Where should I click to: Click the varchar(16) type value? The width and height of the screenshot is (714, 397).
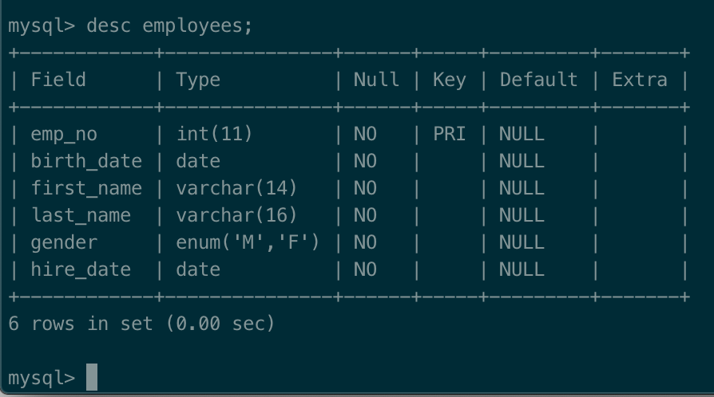[236, 215]
